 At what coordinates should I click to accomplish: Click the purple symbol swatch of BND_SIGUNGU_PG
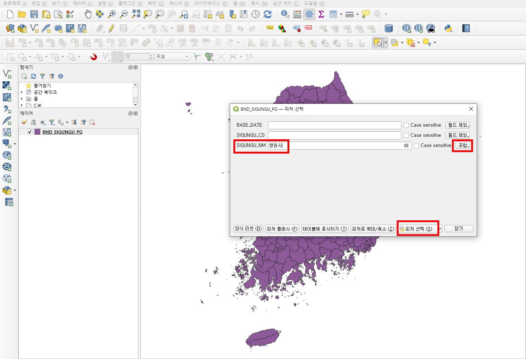(x=37, y=132)
